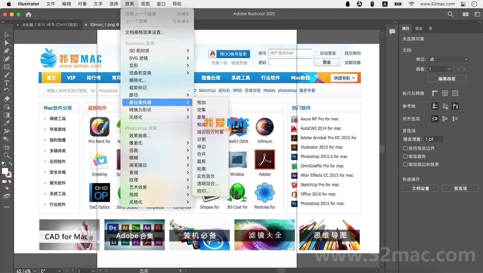Screen dimensions: 483x273
Task: Toggle the show guides icon under 参考线
Action: 435,106
